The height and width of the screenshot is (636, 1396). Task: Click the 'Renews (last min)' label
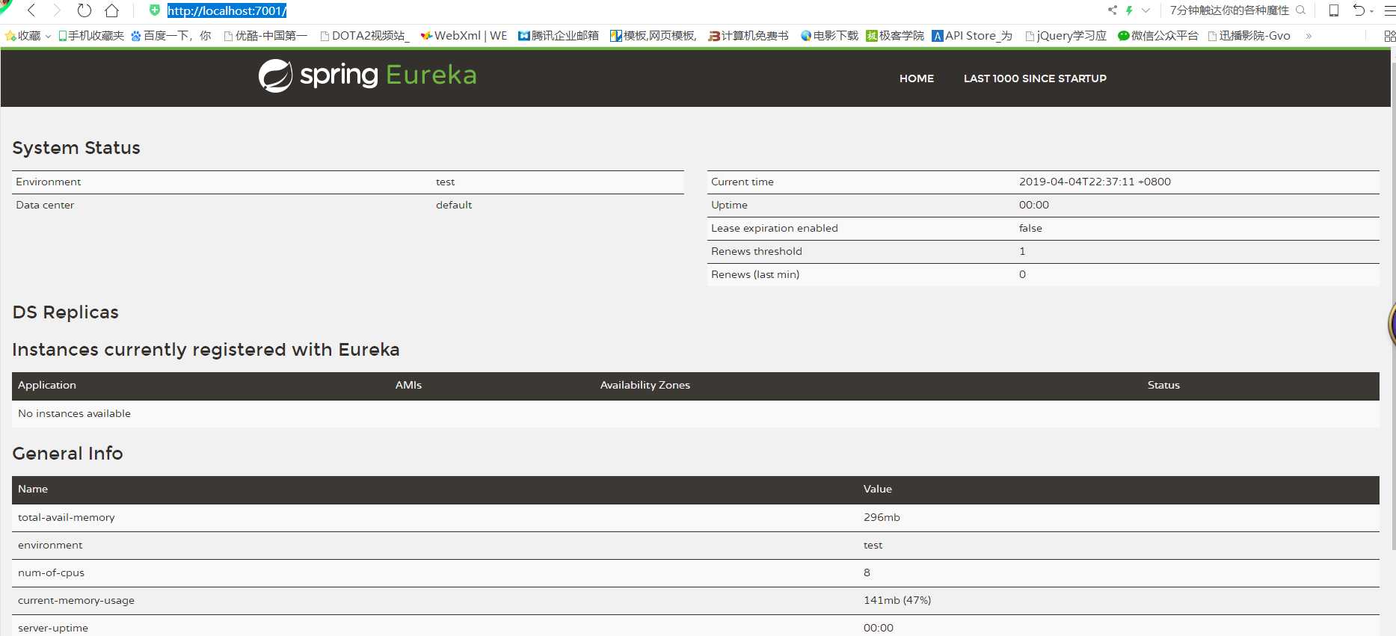(755, 274)
